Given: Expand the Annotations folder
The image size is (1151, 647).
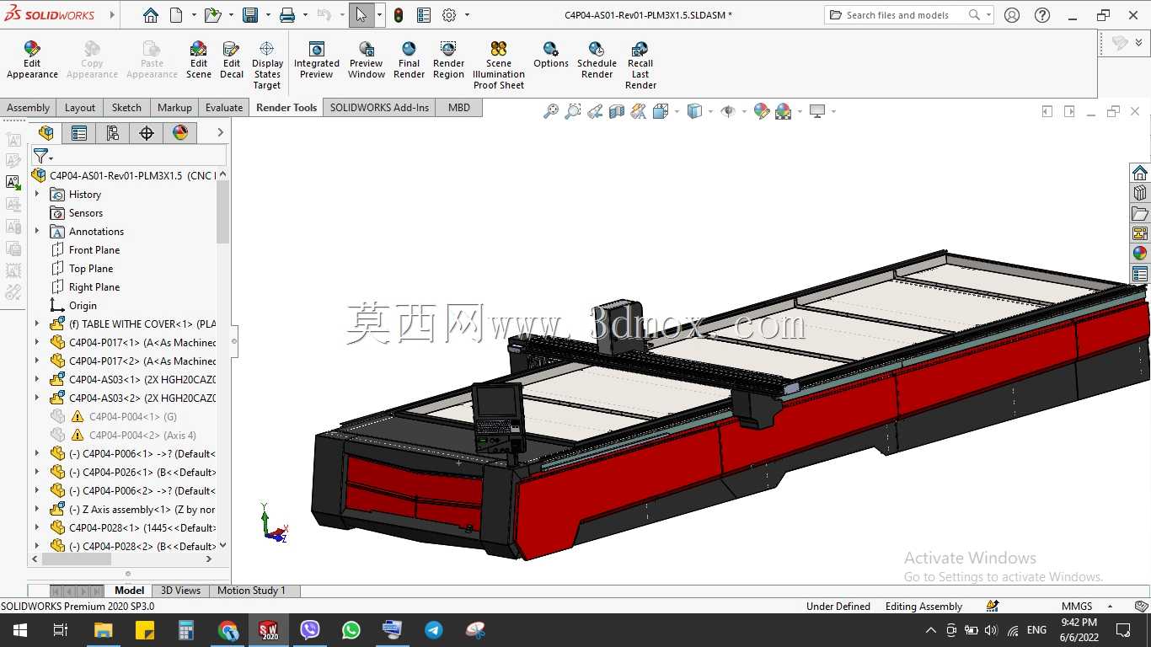Looking at the screenshot, I should point(37,232).
